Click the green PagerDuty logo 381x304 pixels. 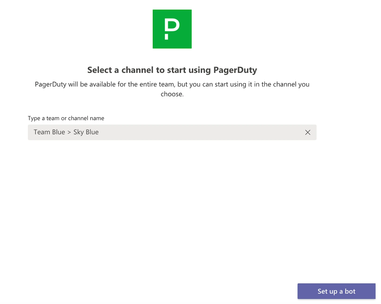click(x=172, y=29)
